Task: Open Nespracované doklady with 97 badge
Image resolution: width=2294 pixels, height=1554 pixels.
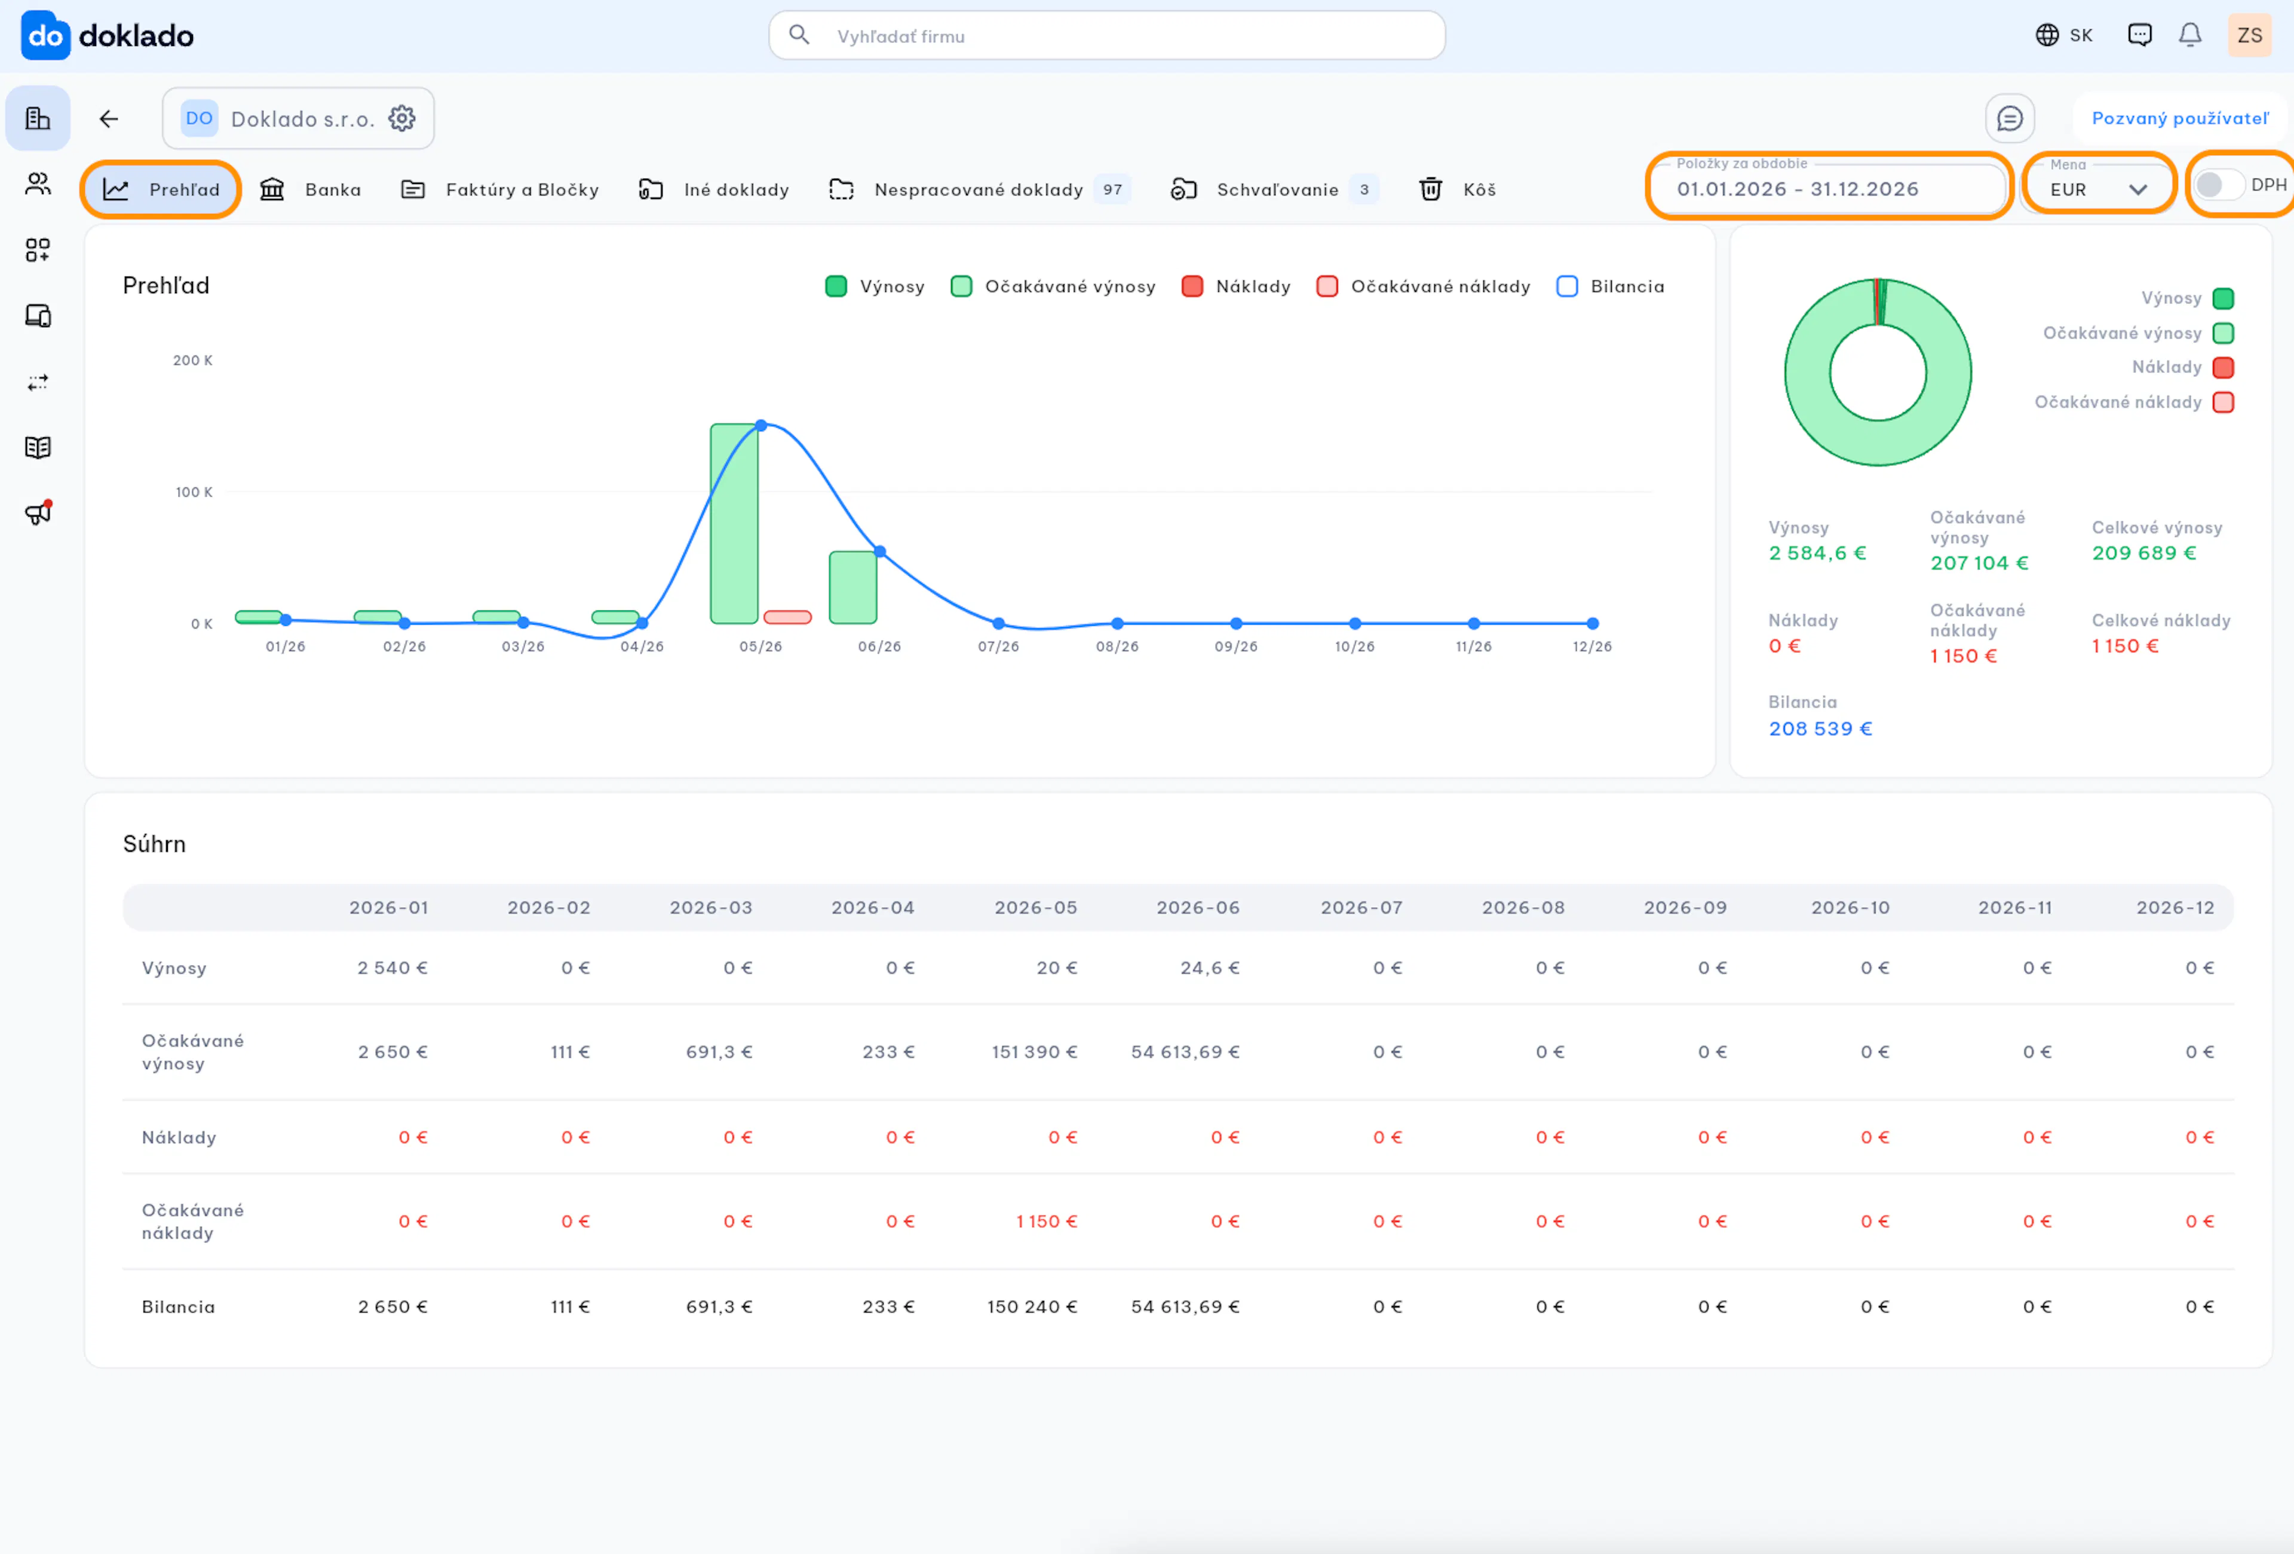Action: point(978,189)
